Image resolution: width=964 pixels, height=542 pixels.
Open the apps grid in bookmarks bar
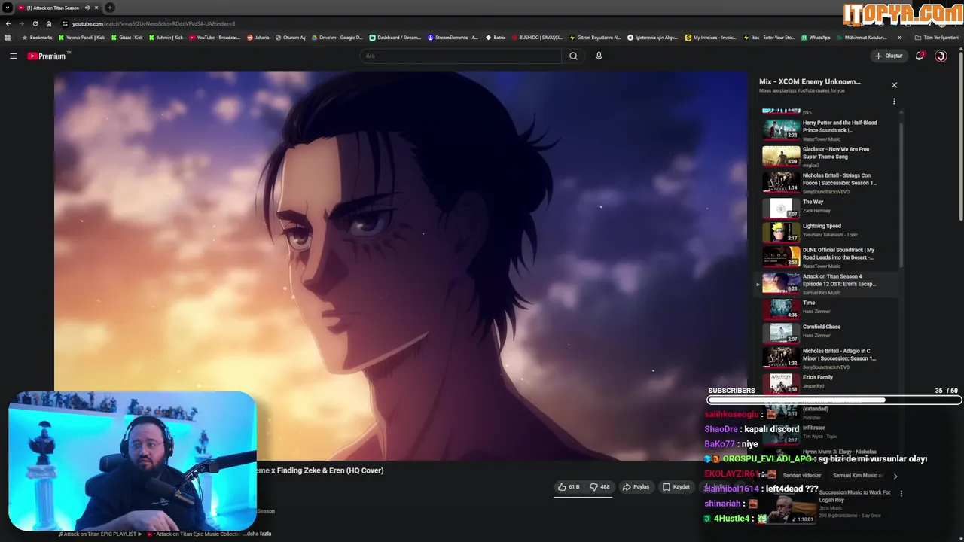point(8,37)
